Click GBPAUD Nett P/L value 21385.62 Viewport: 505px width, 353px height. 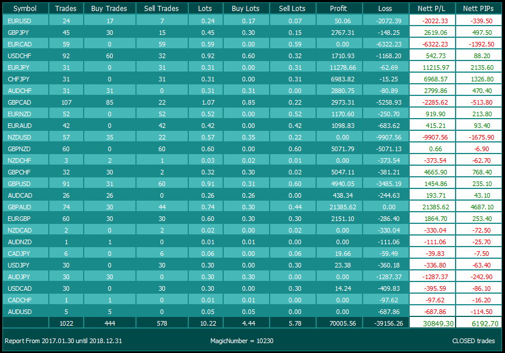[x=436, y=207]
